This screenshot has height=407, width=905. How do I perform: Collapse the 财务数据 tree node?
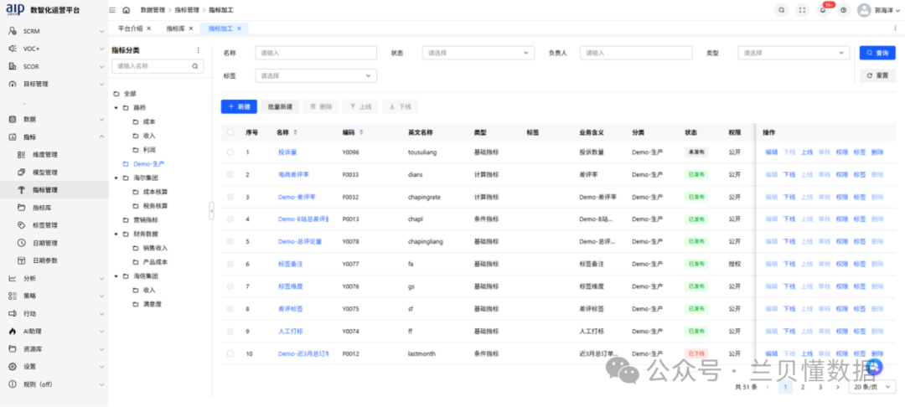point(116,234)
